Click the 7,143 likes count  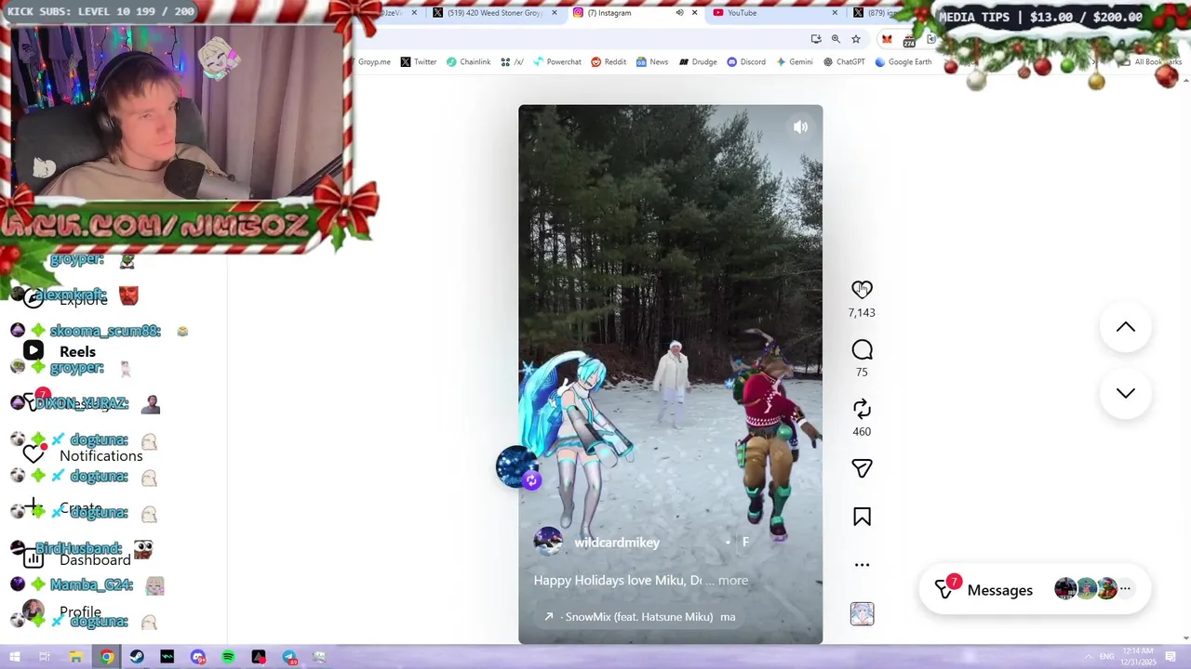point(862,313)
